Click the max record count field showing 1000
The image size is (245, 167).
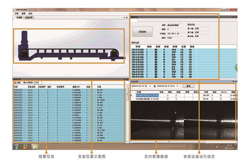pyautogui.click(x=37, y=82)
